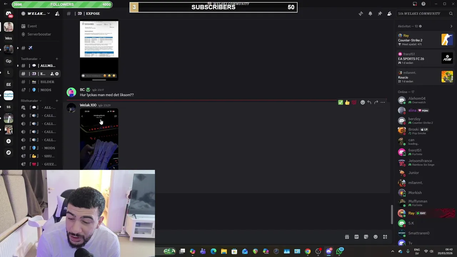Click the invite people icon next to the server name
The image size is (457, 257).
(x=57, y=14)
